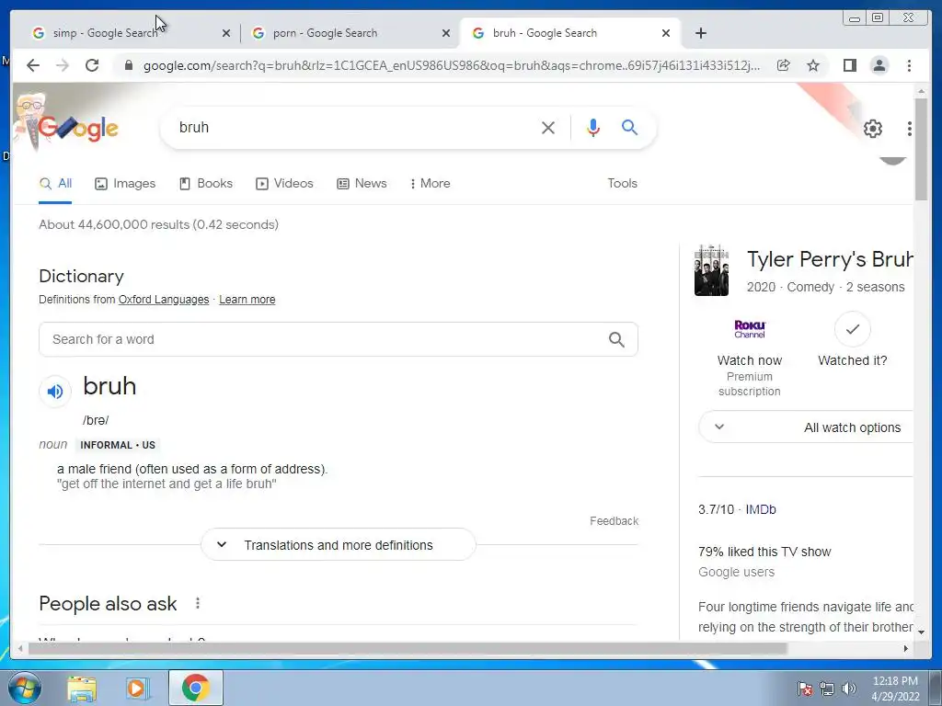Open IMDb rating link
Screen dimensions: 942x706
[761, 509]
